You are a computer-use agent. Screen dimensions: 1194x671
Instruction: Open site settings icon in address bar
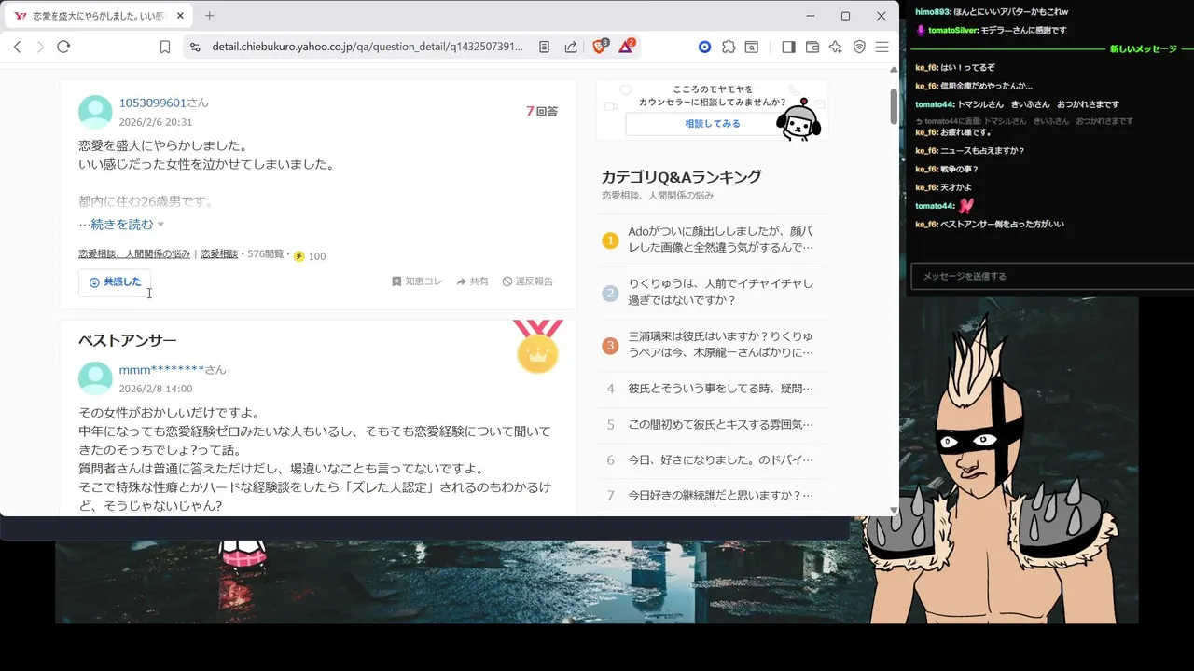coord(194,47)
